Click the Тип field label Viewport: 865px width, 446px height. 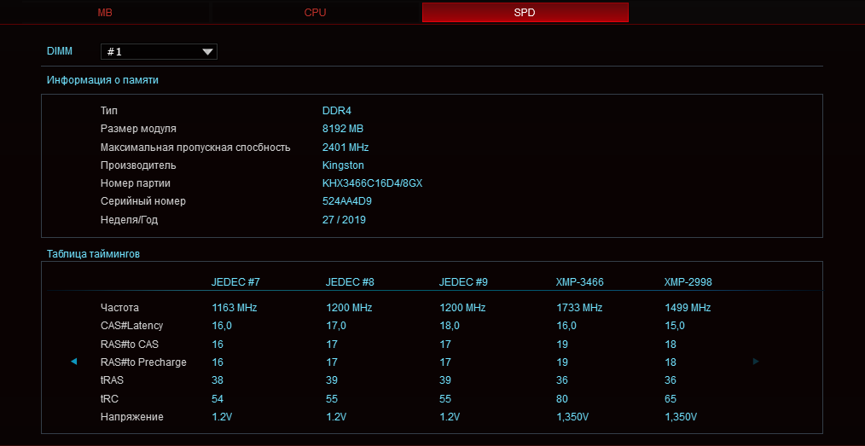109,111
